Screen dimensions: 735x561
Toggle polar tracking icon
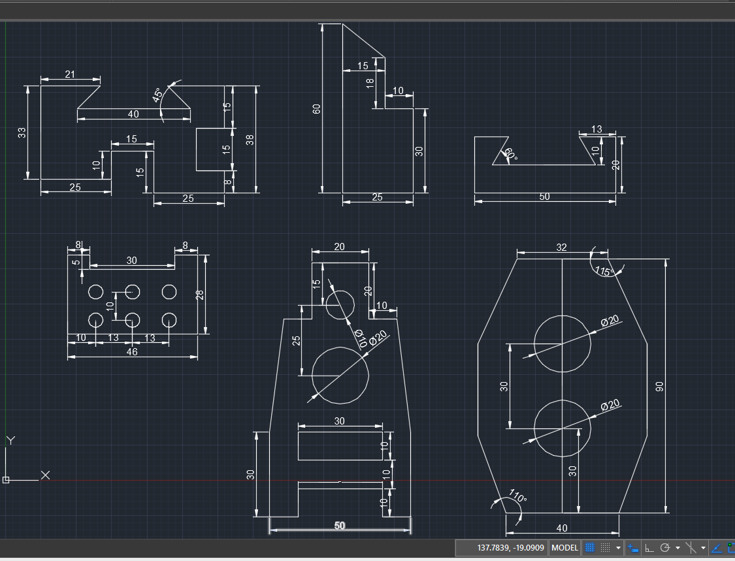(x=664, y=547)
